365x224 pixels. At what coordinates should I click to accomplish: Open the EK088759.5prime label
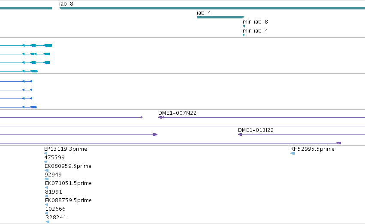tap(68, 200)
